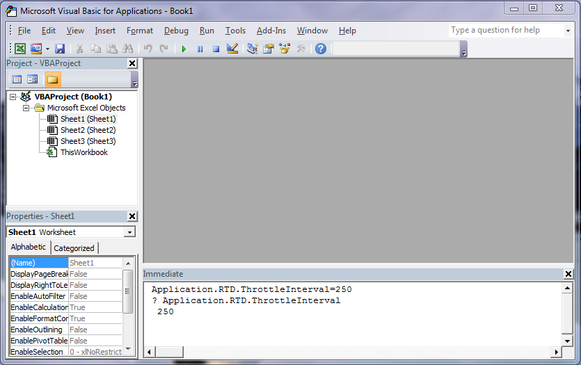Click the EnableCalculation True value

(95, 307)
